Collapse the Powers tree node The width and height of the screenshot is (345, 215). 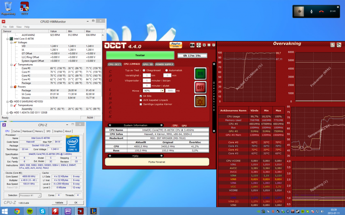coord(11,87)
